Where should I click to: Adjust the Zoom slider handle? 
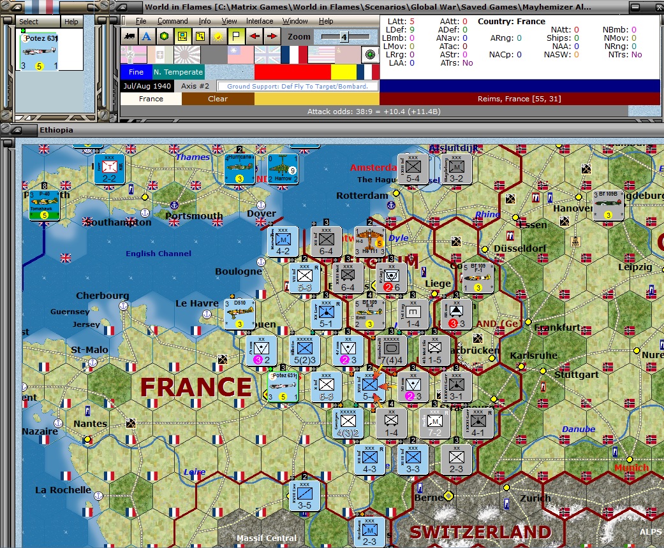tap(344, 37)
